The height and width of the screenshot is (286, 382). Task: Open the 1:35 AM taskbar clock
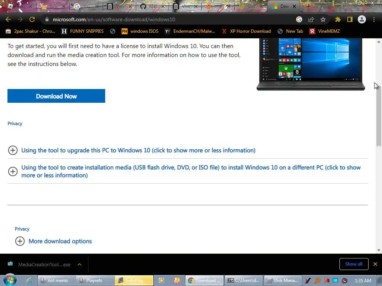[x=363, y=281]
